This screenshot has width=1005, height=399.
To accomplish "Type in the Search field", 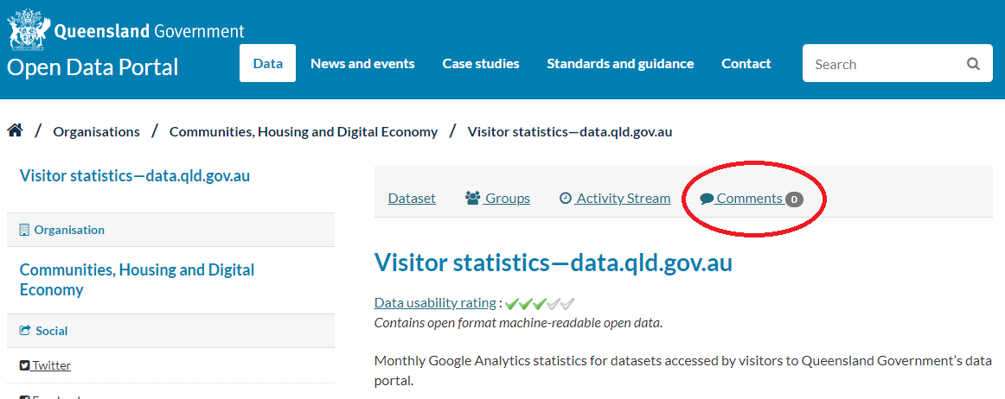I will 882,64.
